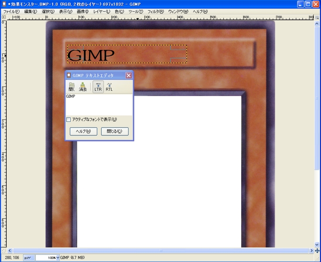This screenshot has width=321, height=262.
Task: Click the 開く (Open) icon in text editor
Action: [x=72, y=86]
